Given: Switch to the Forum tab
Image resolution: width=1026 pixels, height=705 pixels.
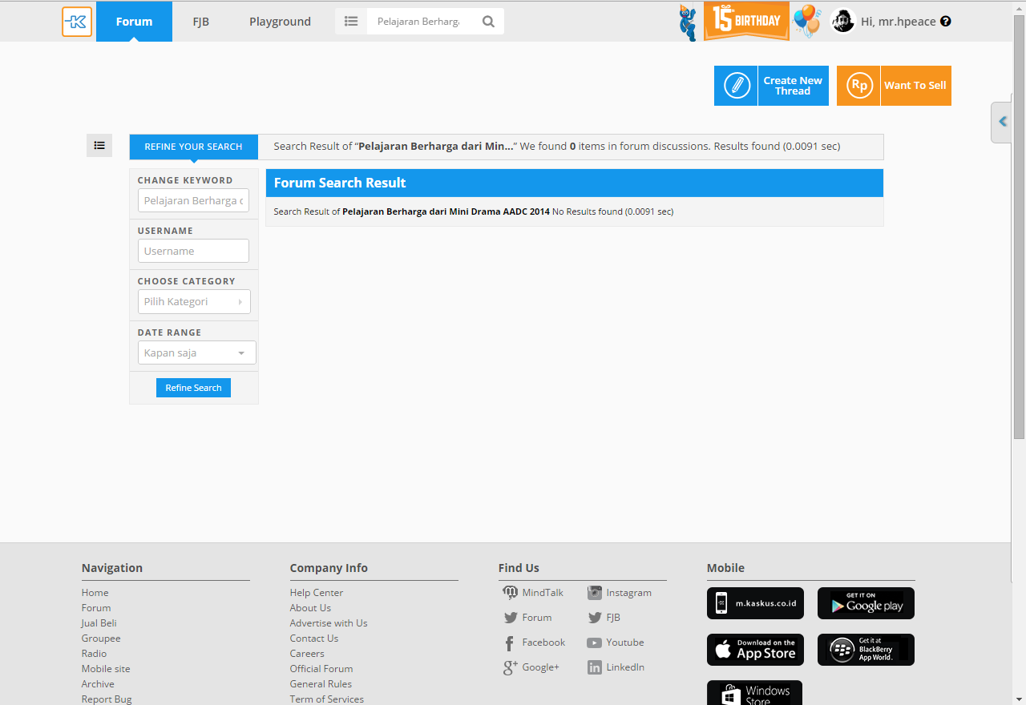Looking at the screenshot, I should pos(134,22).
